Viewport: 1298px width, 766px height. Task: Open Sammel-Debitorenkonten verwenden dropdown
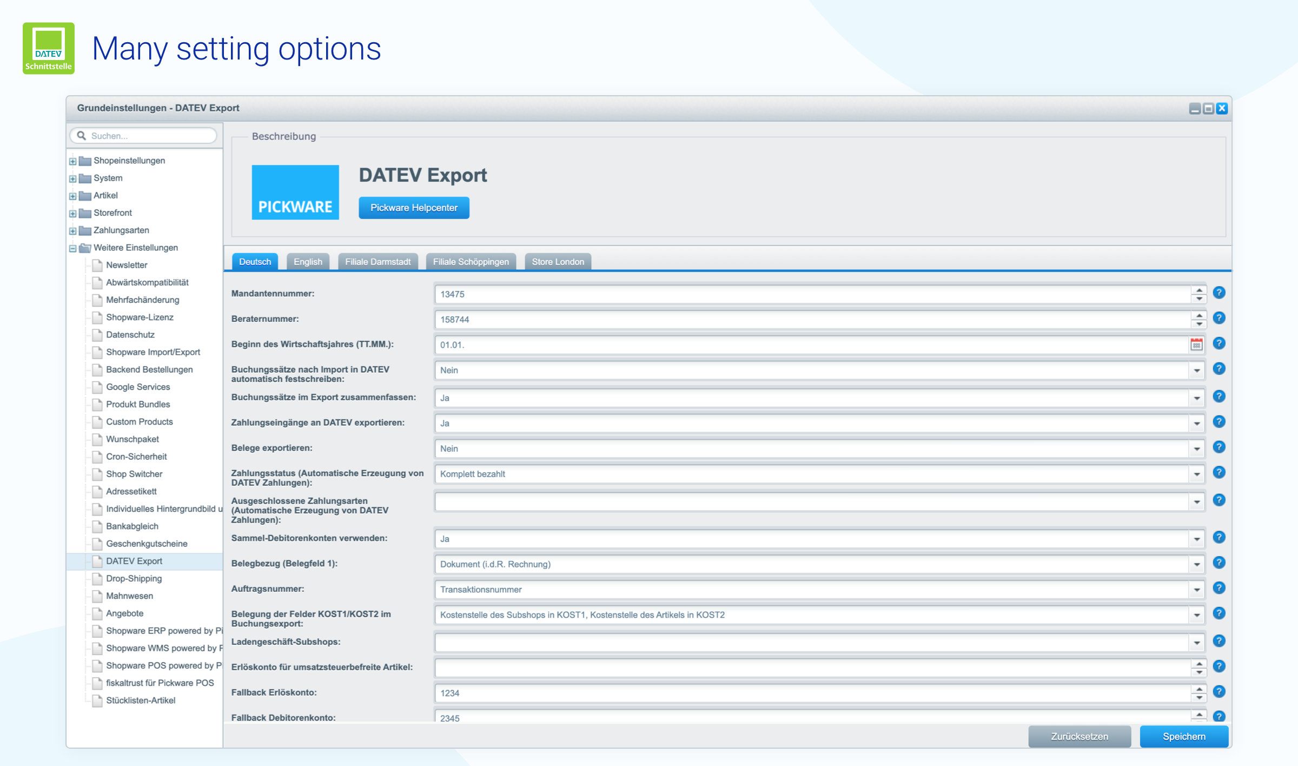click(1197, 539)
